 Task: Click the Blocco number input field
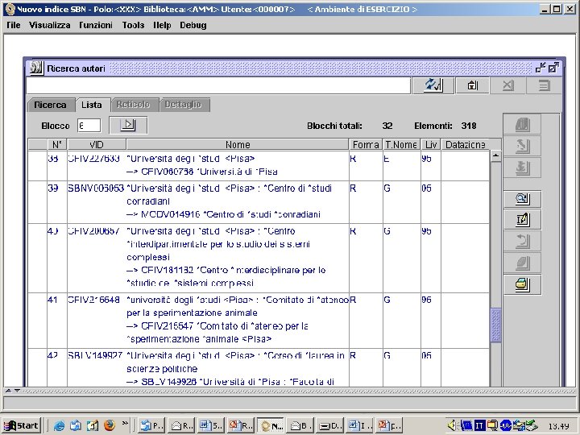(89, 126)
